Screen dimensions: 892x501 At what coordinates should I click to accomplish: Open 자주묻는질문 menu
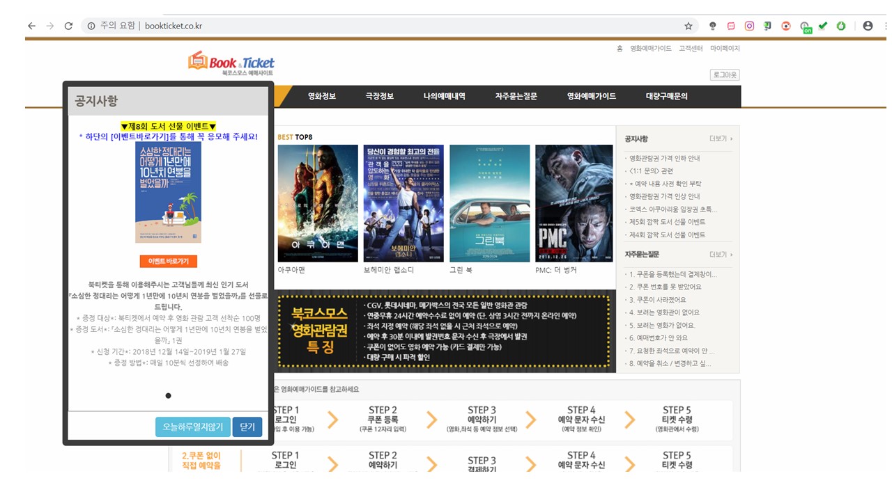[516, 96]
